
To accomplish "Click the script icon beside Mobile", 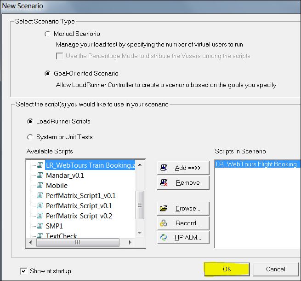I will pos(40,185).
